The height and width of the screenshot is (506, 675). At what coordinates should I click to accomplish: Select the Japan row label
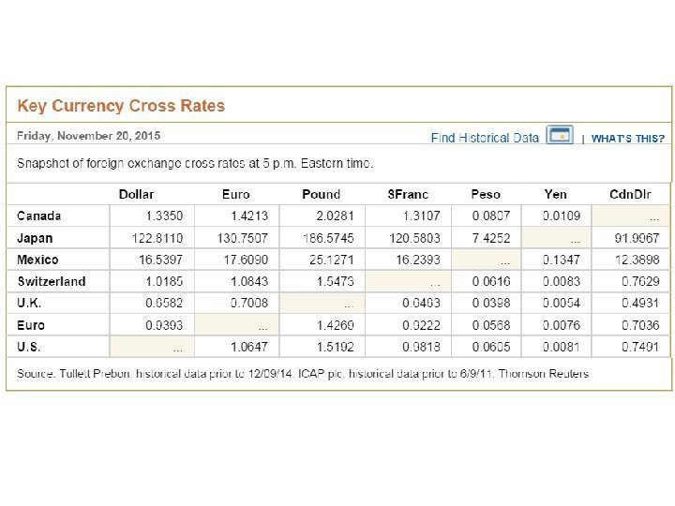click(x=36, y=238)
